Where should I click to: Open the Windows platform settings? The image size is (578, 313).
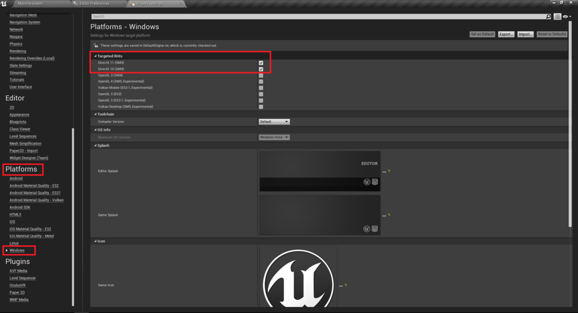coord(17,250)
